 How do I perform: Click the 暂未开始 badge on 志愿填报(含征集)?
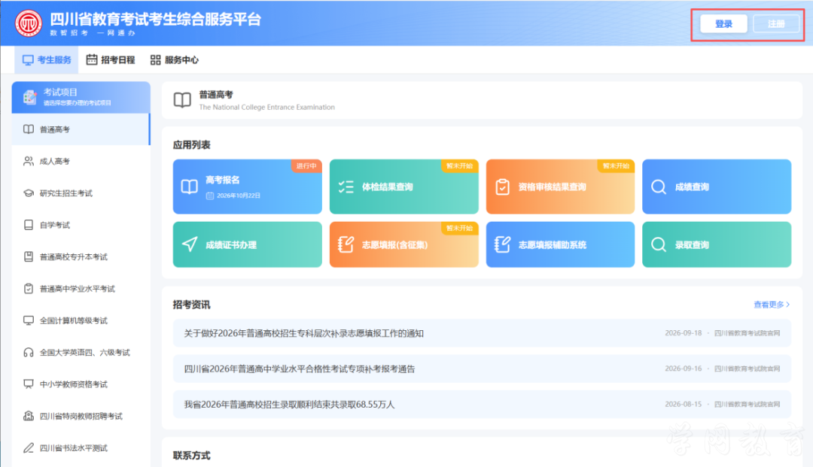[x=460, y=228]
